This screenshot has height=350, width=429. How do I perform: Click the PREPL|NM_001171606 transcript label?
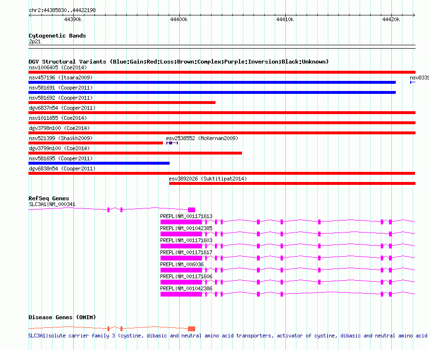click(x=187, y=276)
